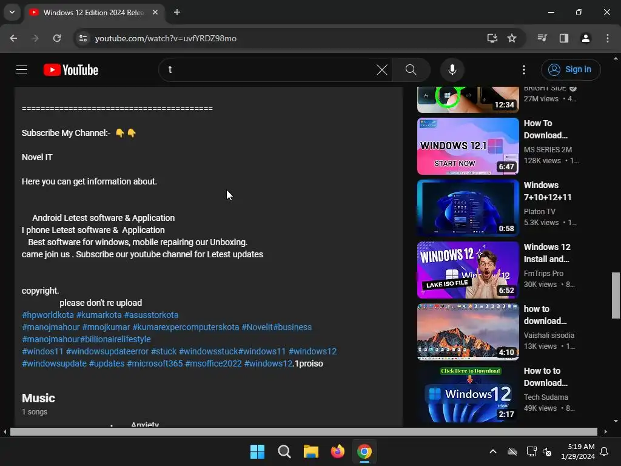
Task: Show hidden system tray icons
Action: 492,451
